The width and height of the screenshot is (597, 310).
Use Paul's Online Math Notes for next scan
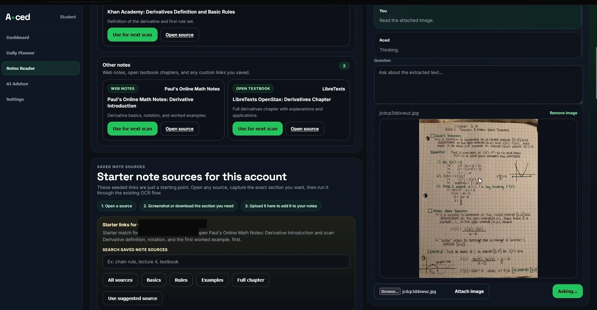click(x=133, y=129)
